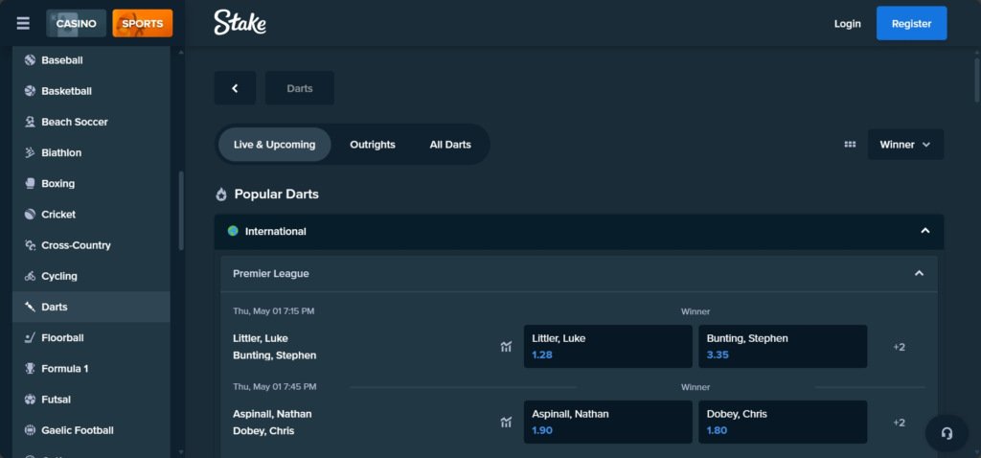The image size is (981, 458).
Task: Click the Login link
Action: coord(847,24)
